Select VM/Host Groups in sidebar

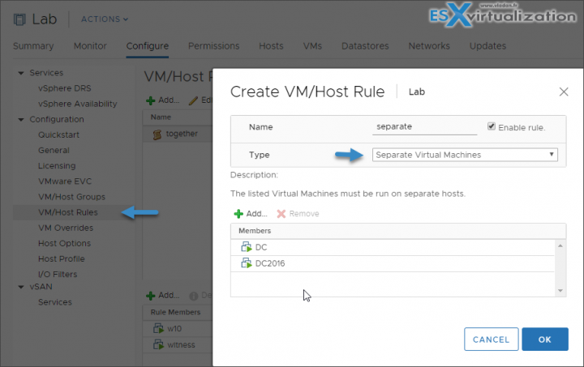(x=71, y=197)
